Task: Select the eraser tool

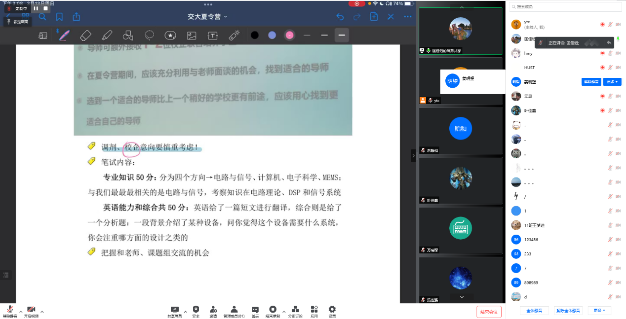Action: coord(85,35)
